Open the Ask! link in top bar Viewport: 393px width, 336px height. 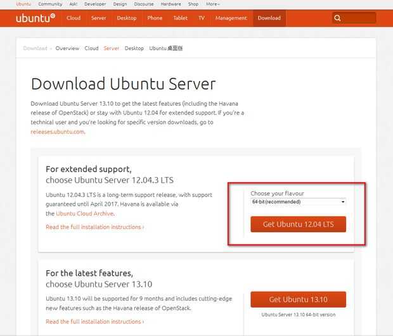pyautogui.click(x=73, y=4)
